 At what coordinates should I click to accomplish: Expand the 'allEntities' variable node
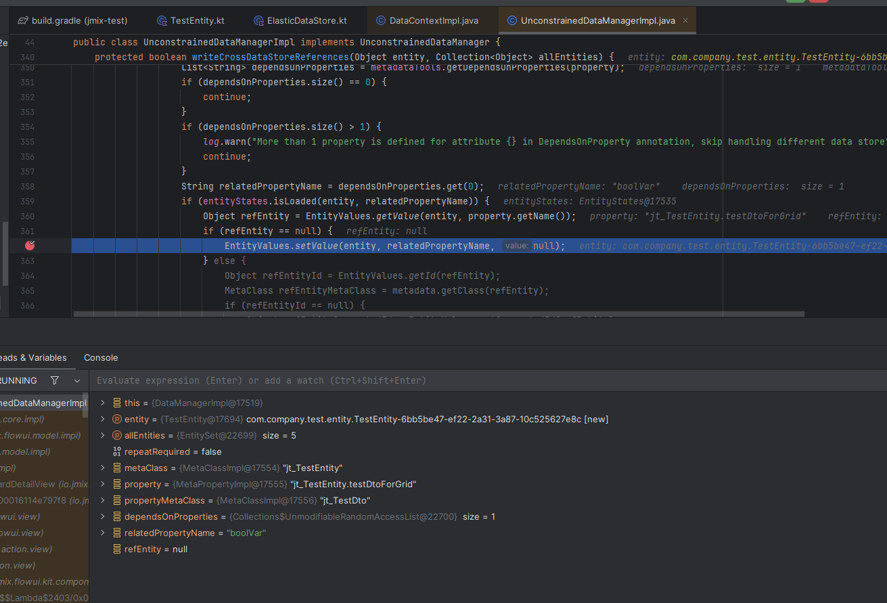(103, 436)
